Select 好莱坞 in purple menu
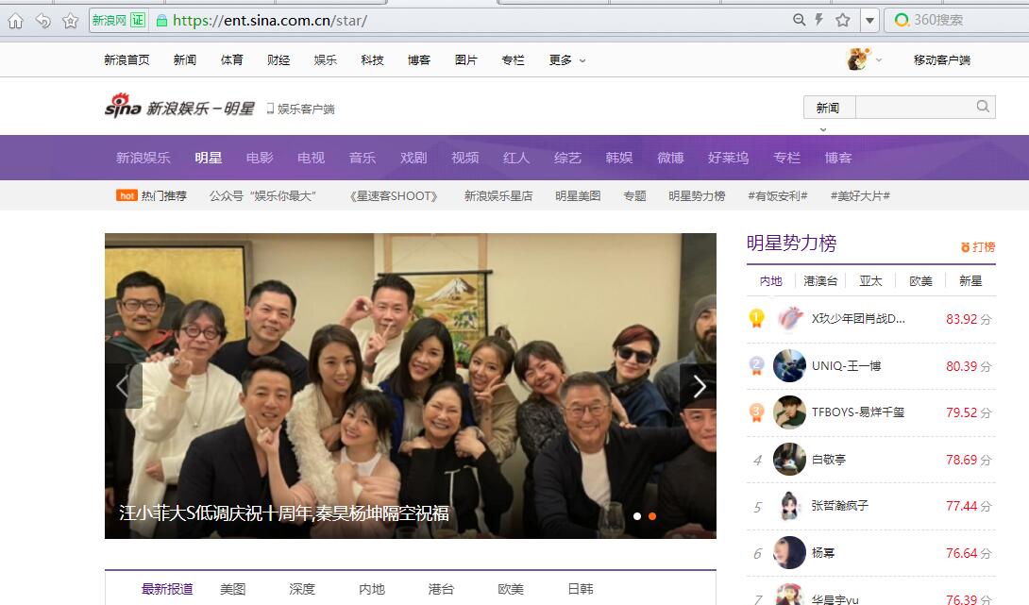 click(x=728, y=158)
